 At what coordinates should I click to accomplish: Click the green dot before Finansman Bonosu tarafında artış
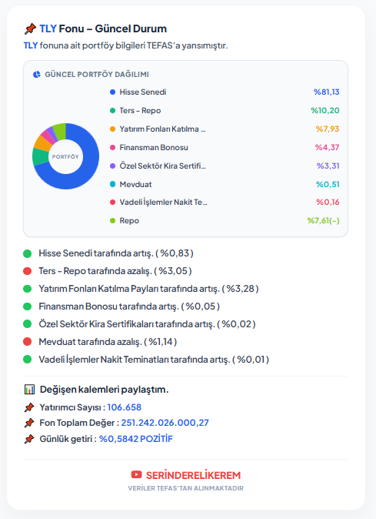tap(28, 306)
